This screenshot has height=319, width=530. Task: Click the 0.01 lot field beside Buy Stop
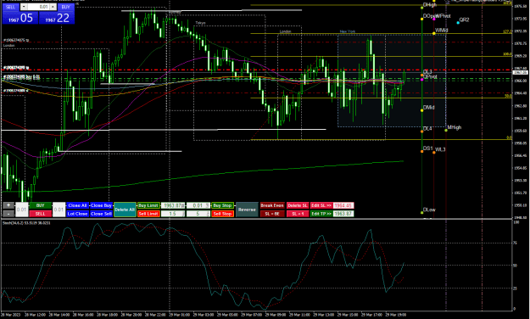tap(198, 205)
